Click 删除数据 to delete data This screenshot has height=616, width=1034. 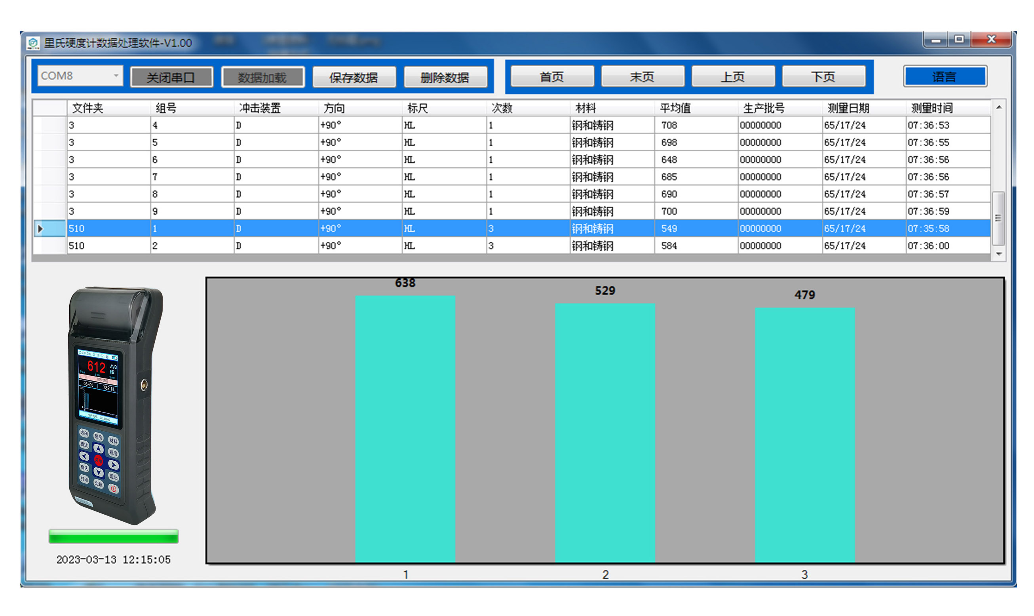click(445, 77)
